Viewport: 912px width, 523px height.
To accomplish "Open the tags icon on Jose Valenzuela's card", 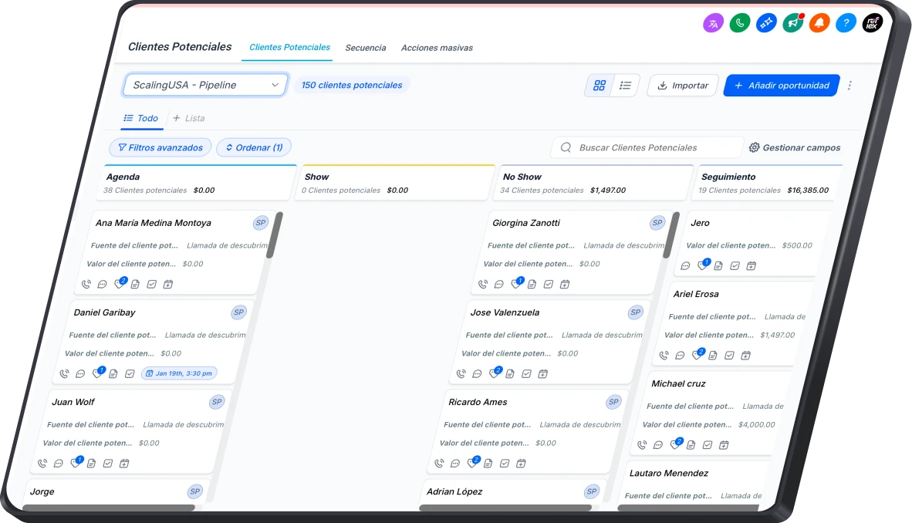I will click(495, 373).
